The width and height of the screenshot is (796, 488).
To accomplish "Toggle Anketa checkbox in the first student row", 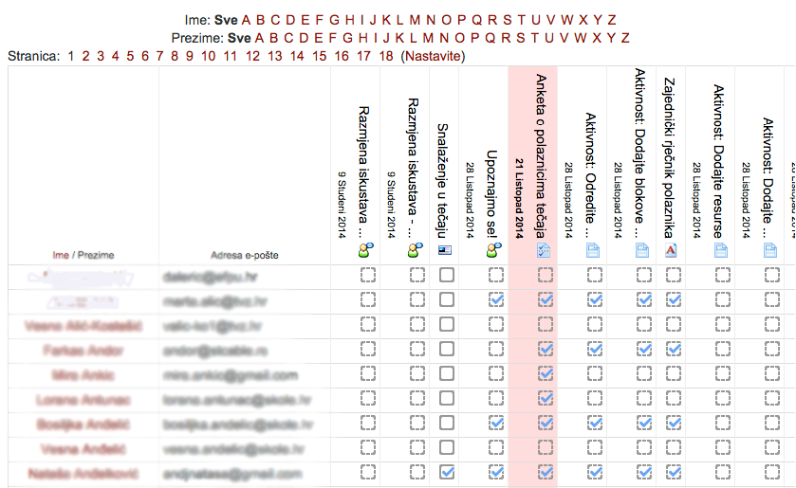I will click(x=546, y=275).
